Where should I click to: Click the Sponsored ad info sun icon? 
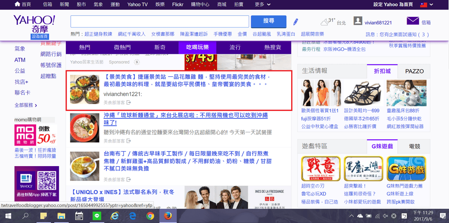(137, 62)
